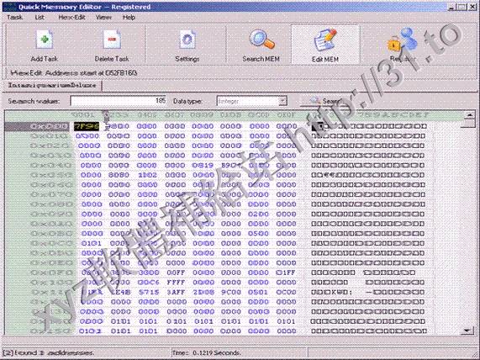Click the Search MEM magnifier icon
The height and width of the screenshot is (360, 480).
(x=261, y=40)
